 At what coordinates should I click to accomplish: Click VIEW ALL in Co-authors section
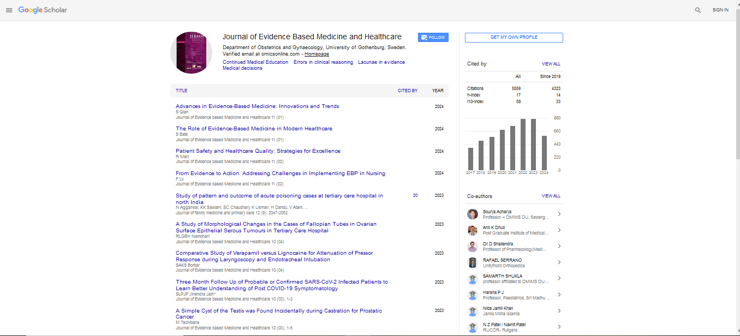pyautogui.click(x=551, y=196)
